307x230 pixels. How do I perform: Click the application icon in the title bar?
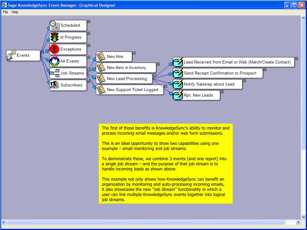[4, 5]
